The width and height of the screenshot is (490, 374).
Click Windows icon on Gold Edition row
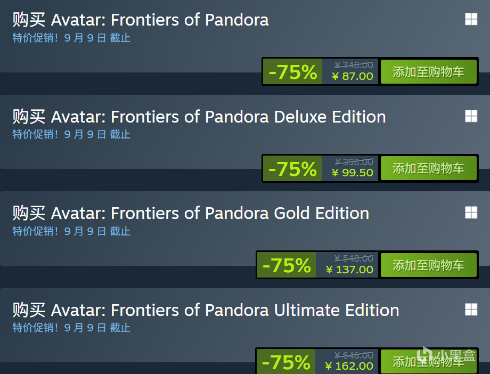(471, 213)
